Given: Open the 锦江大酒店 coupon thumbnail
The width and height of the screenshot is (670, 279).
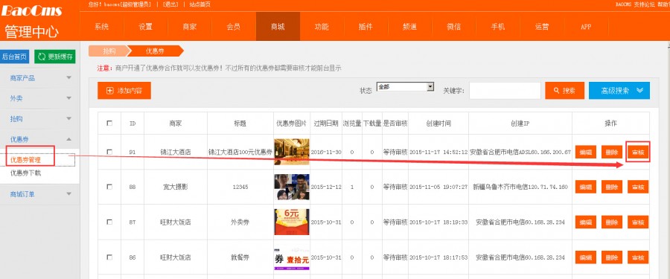Looking at the screenshot, I should (x=291, y=152).
